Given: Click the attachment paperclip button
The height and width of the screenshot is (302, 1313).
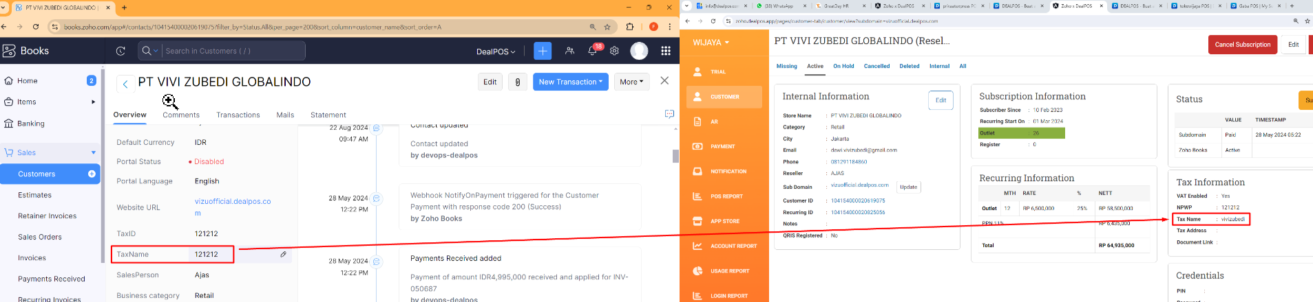Looking at the screenshot, I should [518, 82].
